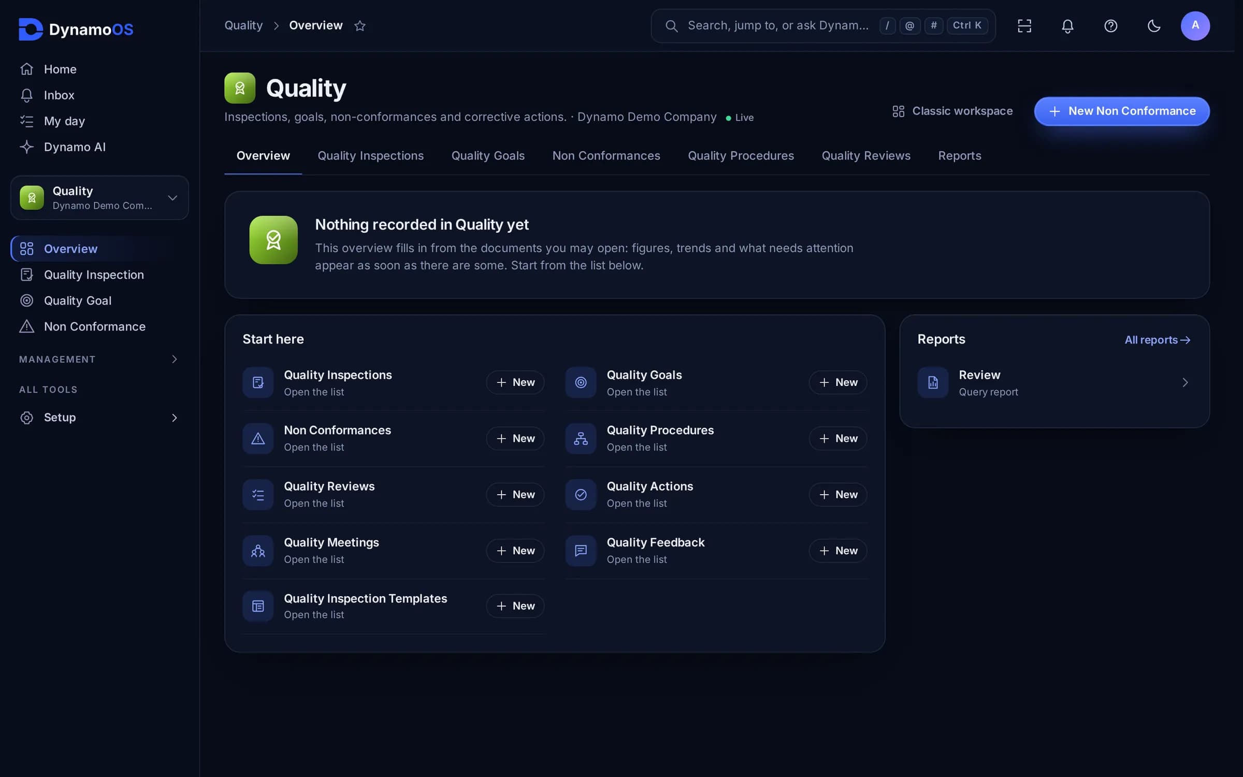Select Quality Goal in the sidebar
Screen dimensions: 1243x777
[x=99, y=300]
